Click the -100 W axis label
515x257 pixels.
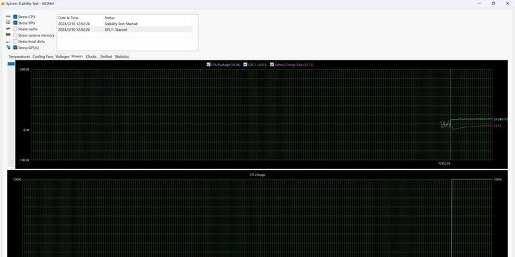click(x=24, y=160)
